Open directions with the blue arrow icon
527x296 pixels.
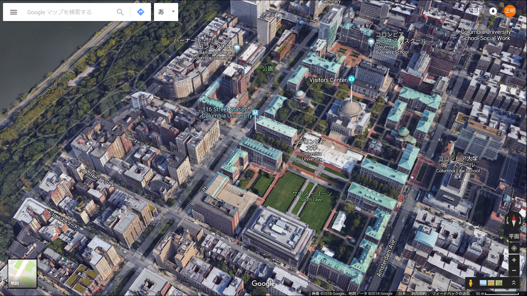(140, 12)
